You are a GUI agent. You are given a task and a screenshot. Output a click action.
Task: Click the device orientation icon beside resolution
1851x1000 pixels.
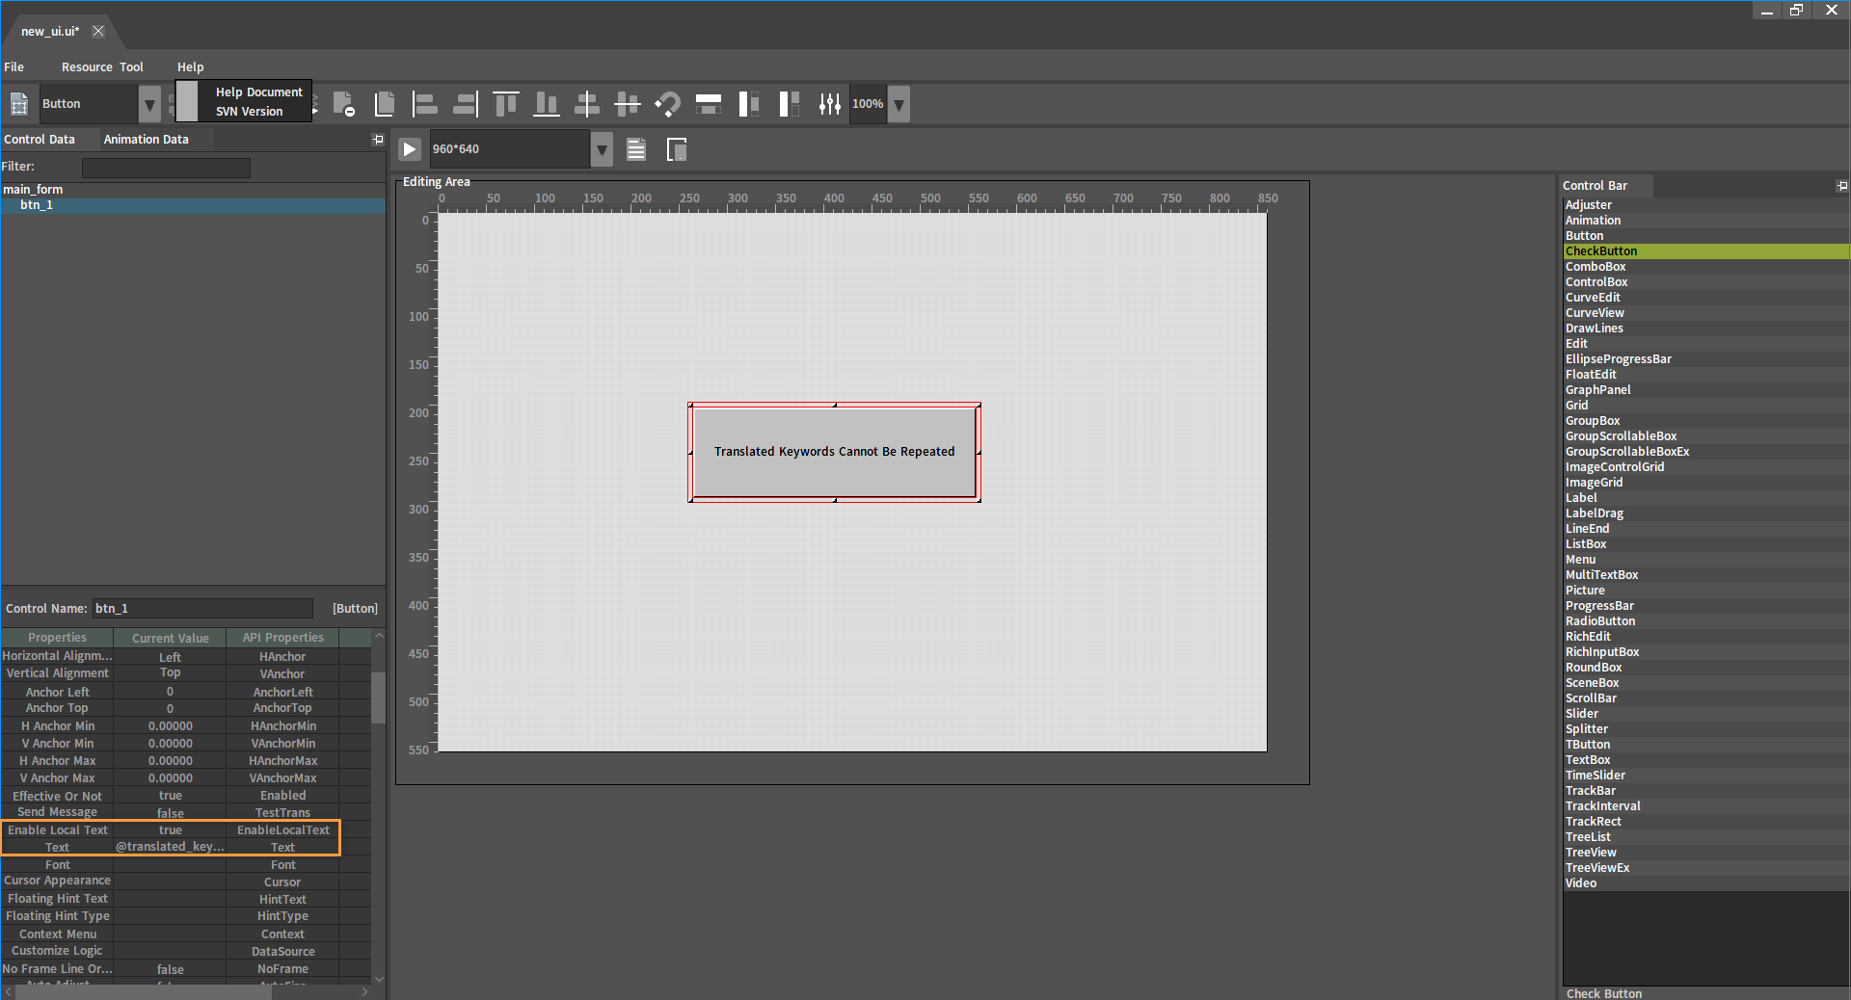point(677,149)
